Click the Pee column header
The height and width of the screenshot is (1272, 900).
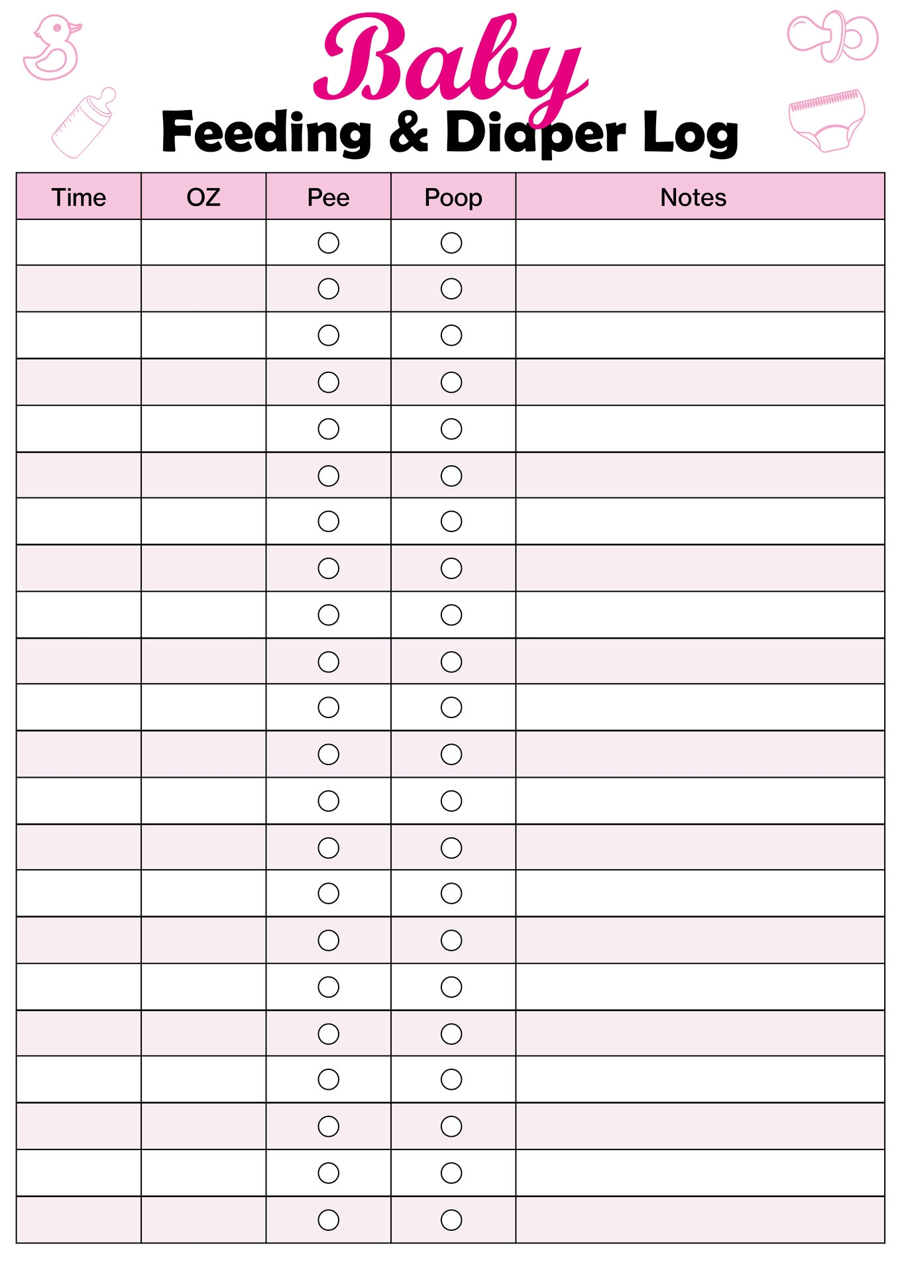pyautogui.click(x=328, y=197)
